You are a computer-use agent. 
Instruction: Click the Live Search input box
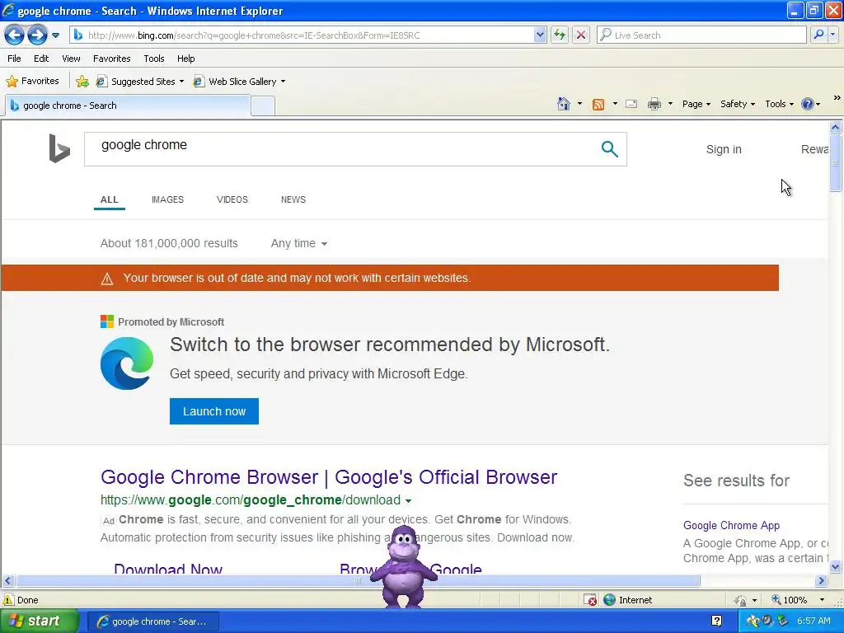click(701, 35)
